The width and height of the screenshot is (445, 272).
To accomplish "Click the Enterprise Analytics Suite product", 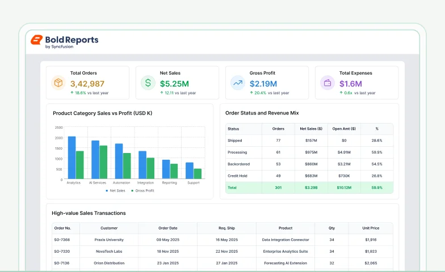I will (286, 252).
